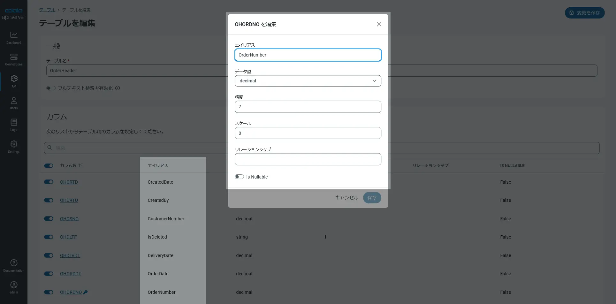Screen dimensions: 616x304
Task: Open the OHCSNO column link
Action: [69, 219]
